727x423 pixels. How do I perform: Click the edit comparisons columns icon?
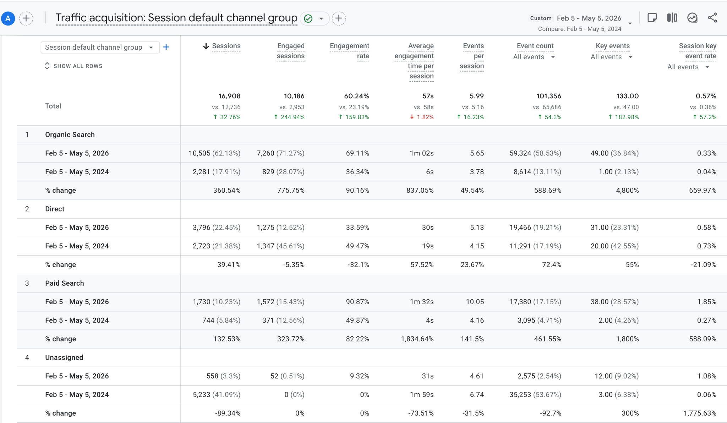click(672, 18)
